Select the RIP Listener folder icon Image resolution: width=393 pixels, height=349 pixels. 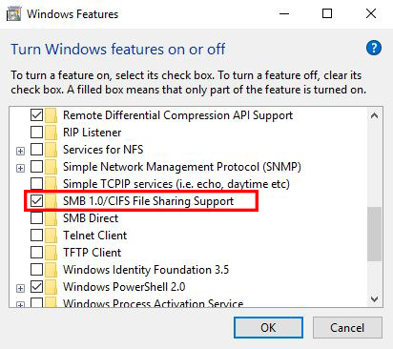click(x=51, y=133)
